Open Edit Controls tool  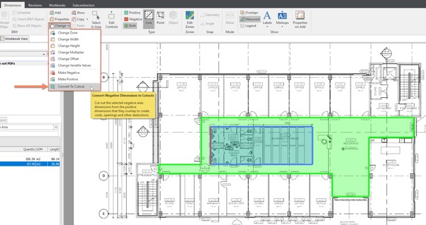[111, 19]
